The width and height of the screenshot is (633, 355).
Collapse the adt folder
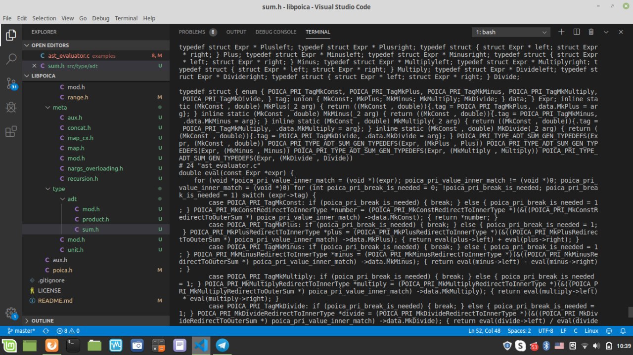pyautogui.click(x=95, y=199)
